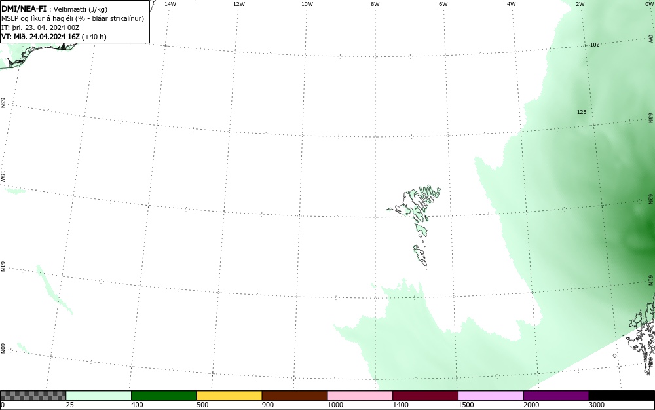Click the legend value "1500"

click(x=466, y=405)
